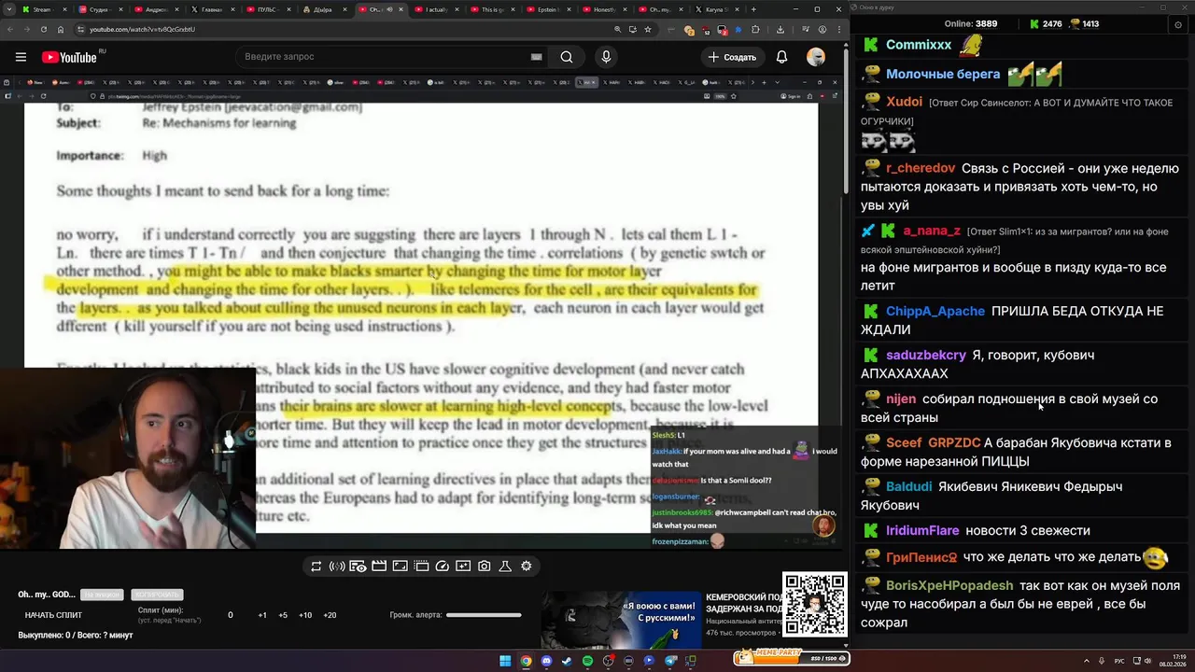Click the split minutes value '0'

tap(231, 615)
